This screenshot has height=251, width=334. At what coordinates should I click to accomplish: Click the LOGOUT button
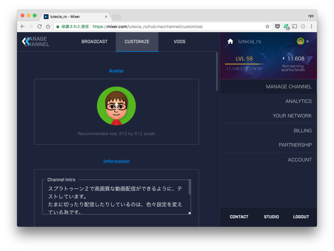point(301,217)
